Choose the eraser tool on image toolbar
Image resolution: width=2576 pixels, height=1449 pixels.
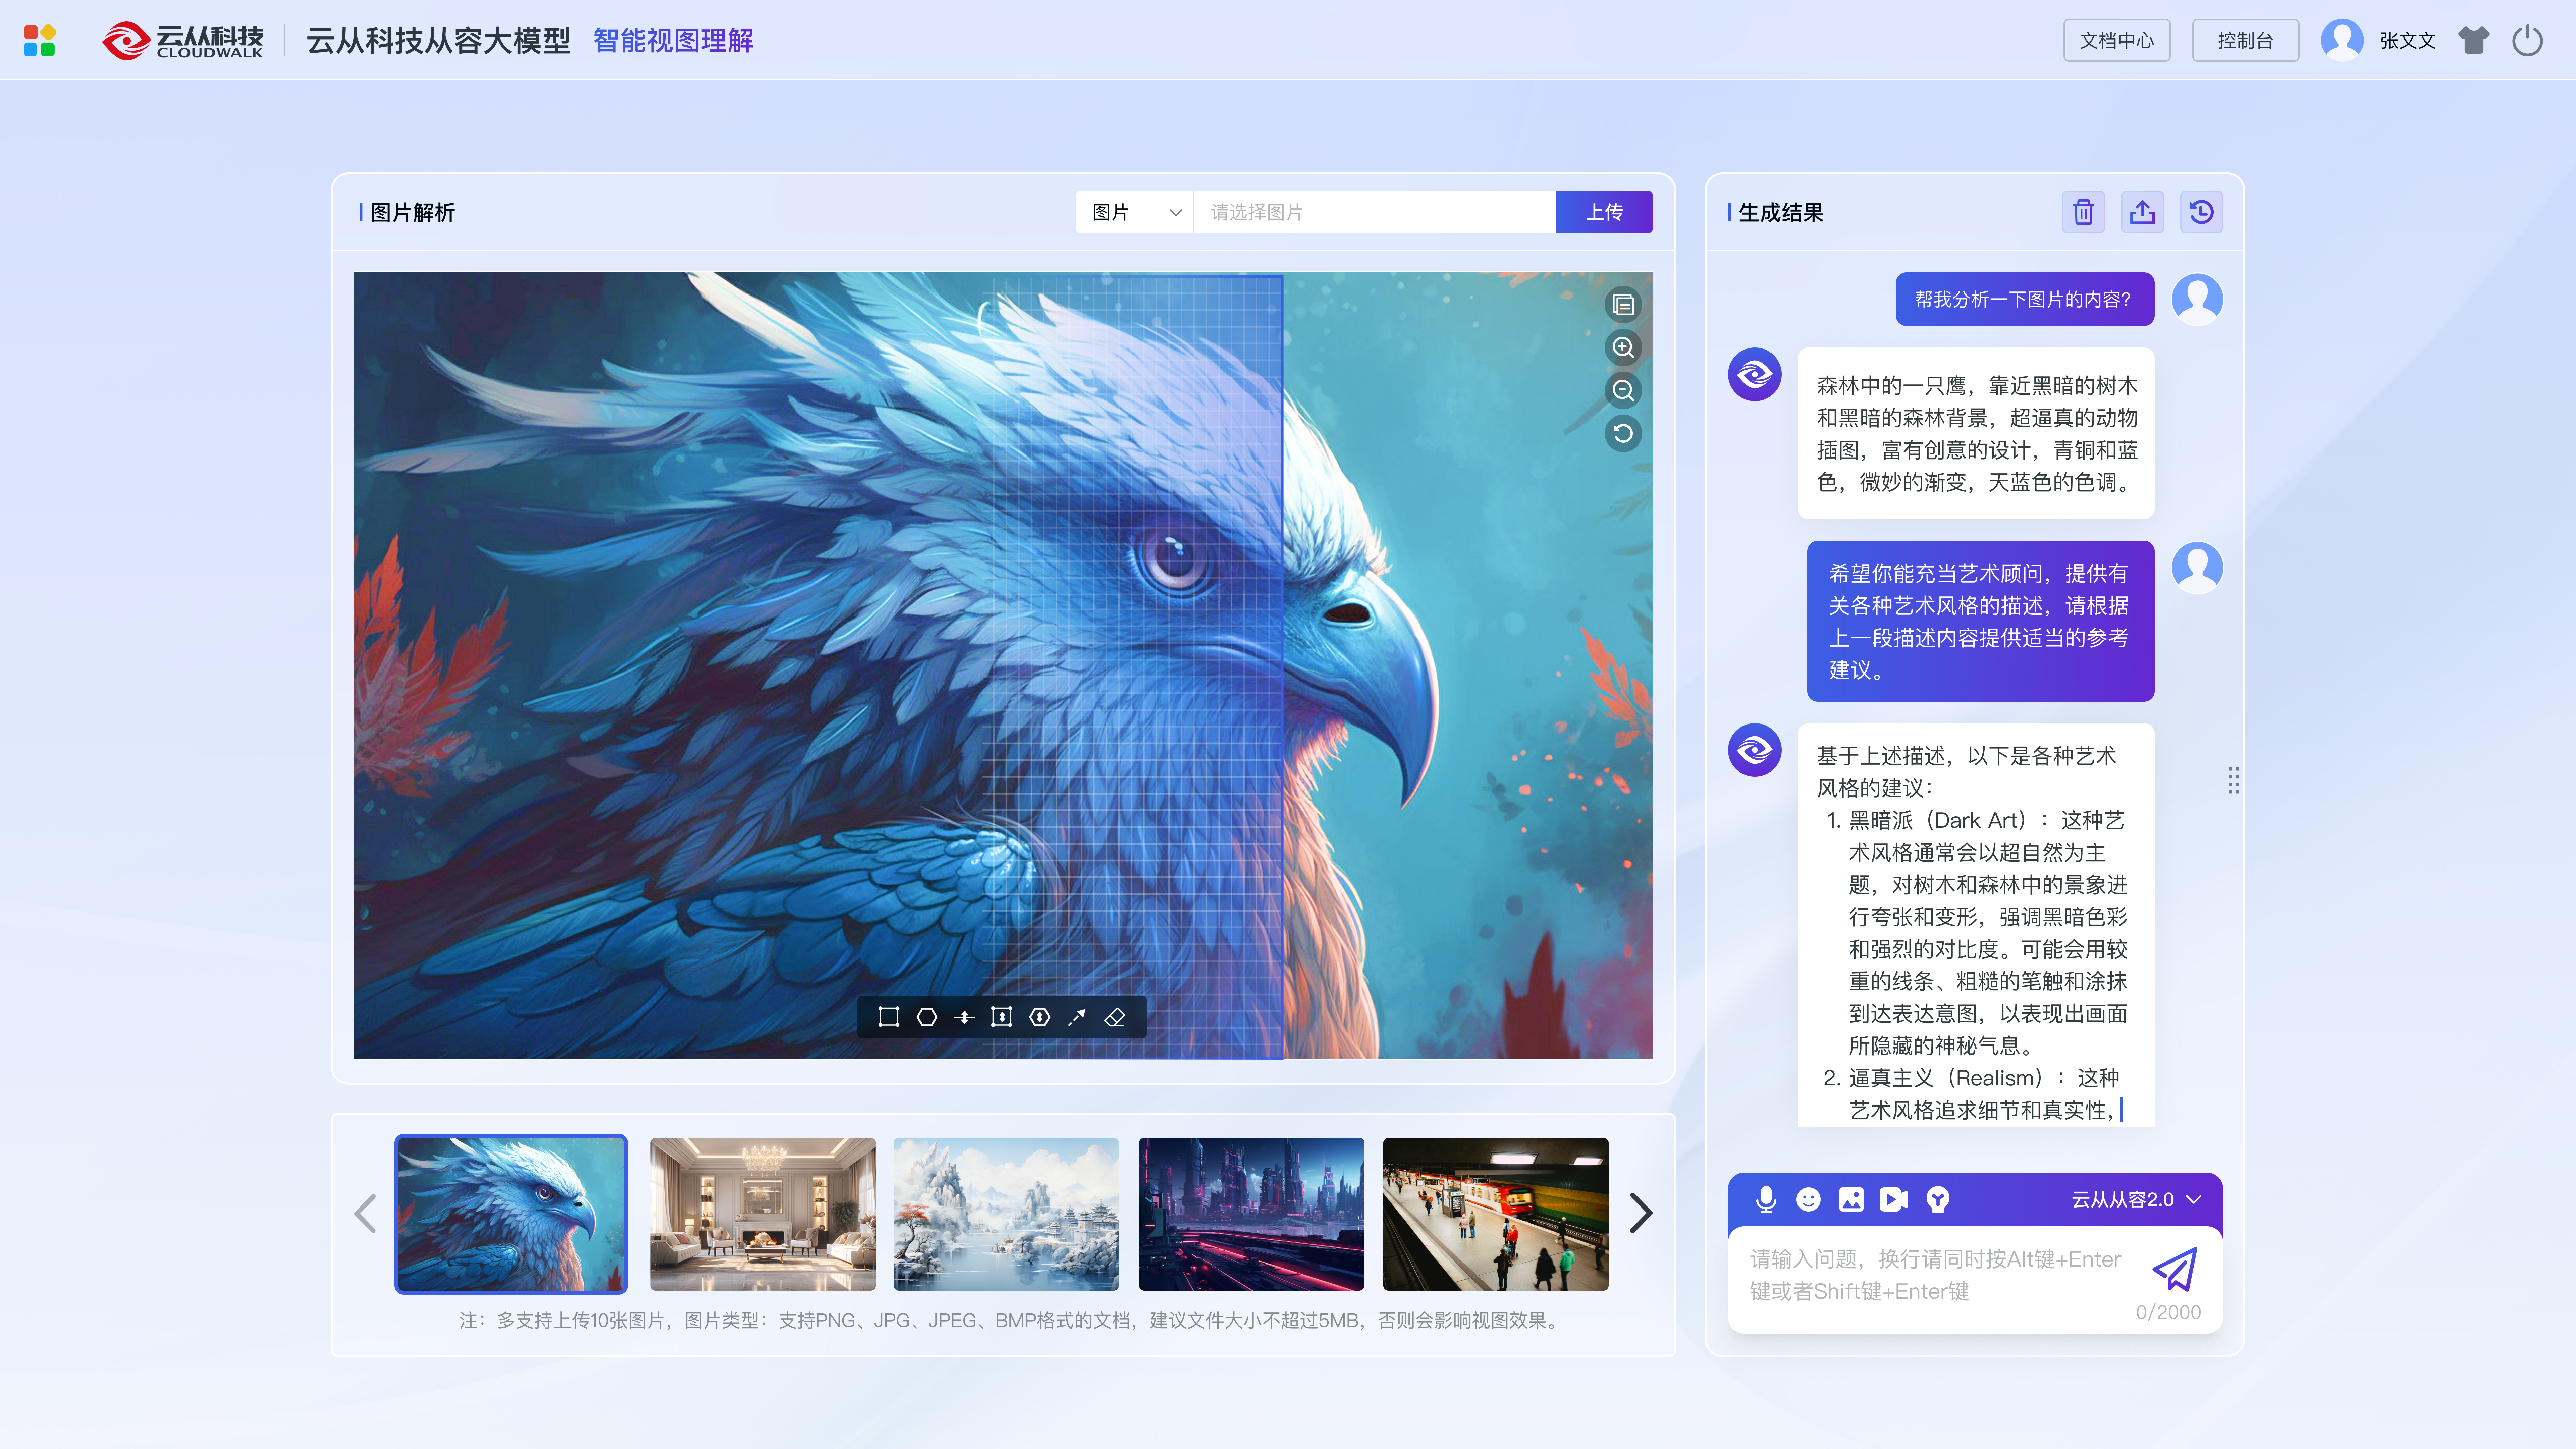1114,1017
